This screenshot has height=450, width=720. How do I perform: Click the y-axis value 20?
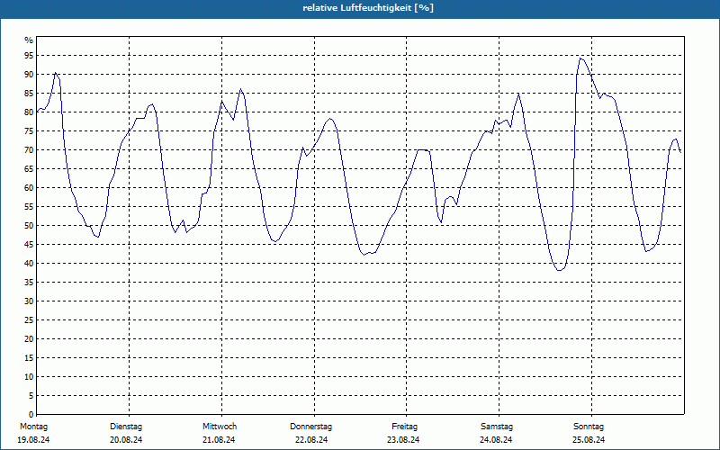(29, 339)
